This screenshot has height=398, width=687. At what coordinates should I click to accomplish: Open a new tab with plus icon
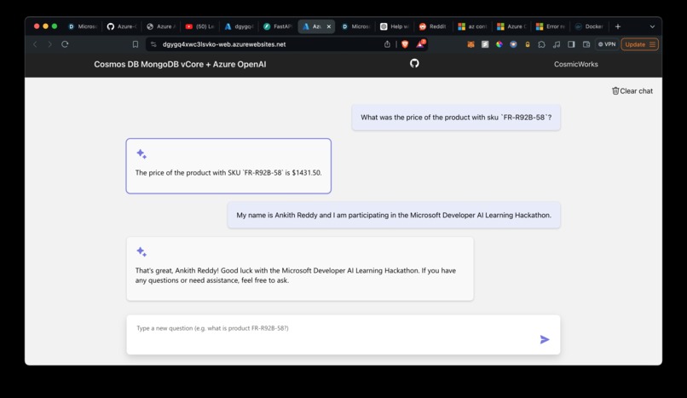coord(618,26)
